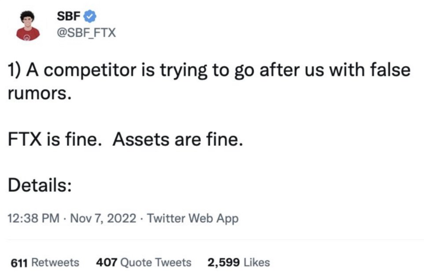Open the Quote Tweets label
Screen dimensions: 424x278
156,262
